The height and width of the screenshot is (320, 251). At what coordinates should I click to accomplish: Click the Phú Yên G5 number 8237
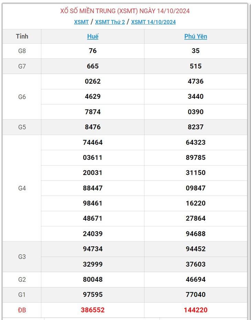tap(196, 127)
